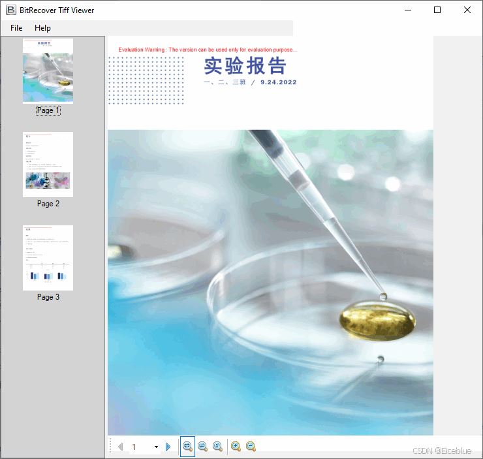Zoom in using the plus magnifier
The image size is (483, 459).
pos(236,447)
